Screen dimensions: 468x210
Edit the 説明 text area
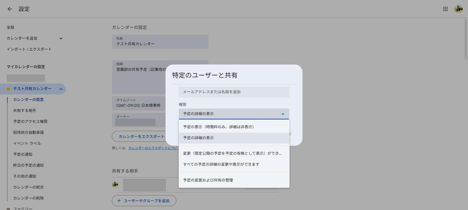139,77
